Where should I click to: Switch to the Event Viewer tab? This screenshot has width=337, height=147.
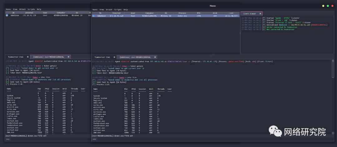point(250,13)
